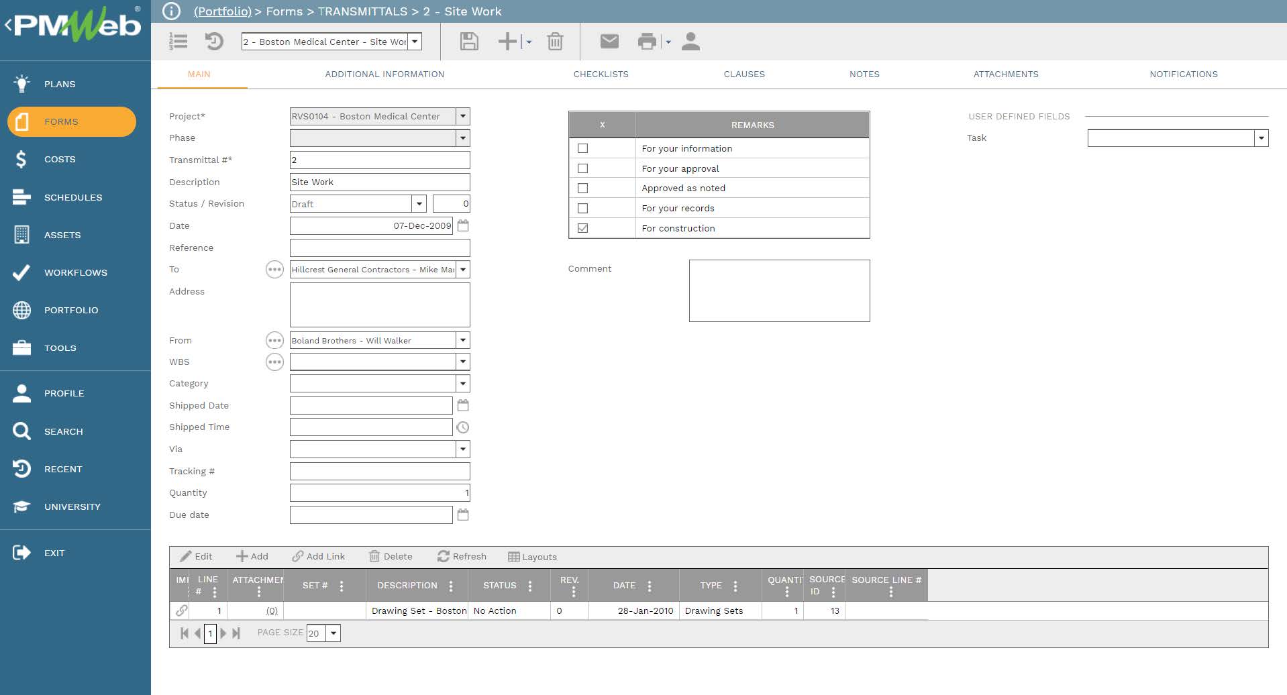Add a new record with plus icon

pos(508,42)
